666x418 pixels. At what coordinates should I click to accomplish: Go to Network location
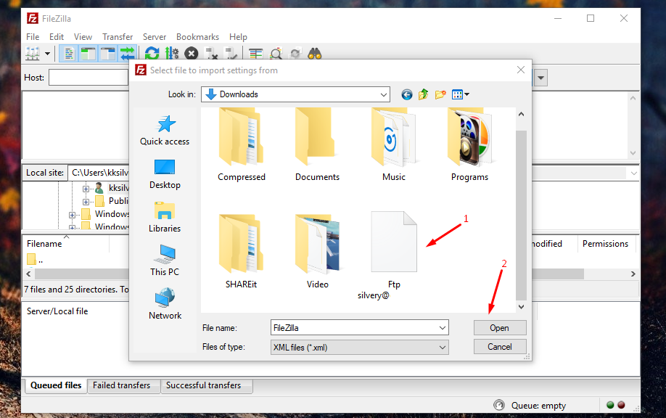(165, 304)
